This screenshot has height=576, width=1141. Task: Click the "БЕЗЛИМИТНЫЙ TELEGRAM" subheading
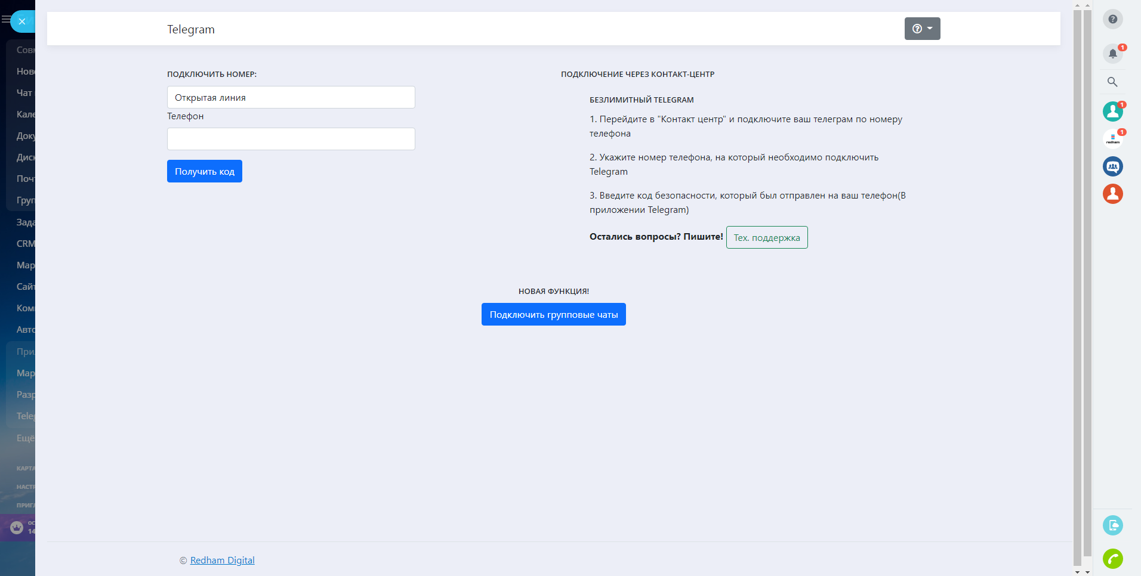coord(642,100)
